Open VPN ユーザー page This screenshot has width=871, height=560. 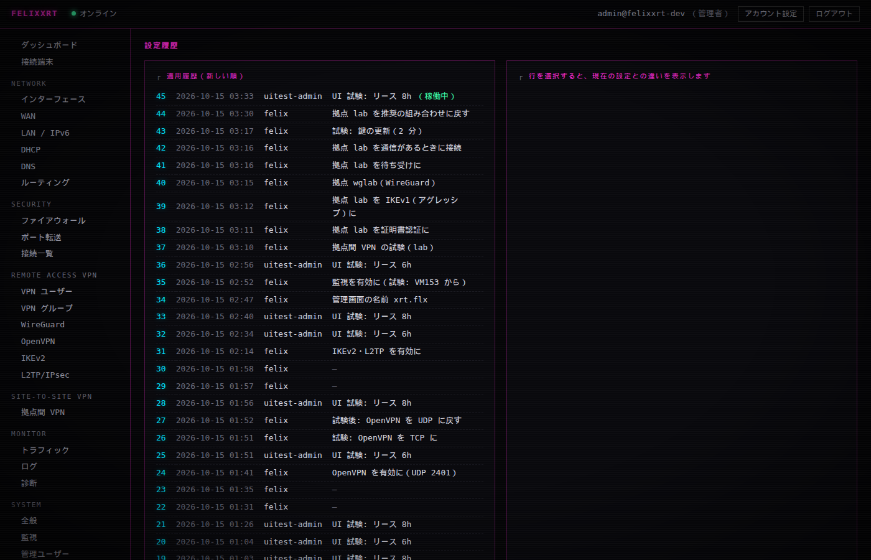[47, 292]
